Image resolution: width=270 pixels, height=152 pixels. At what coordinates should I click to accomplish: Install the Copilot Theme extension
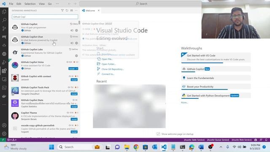(x=74, y=119)
